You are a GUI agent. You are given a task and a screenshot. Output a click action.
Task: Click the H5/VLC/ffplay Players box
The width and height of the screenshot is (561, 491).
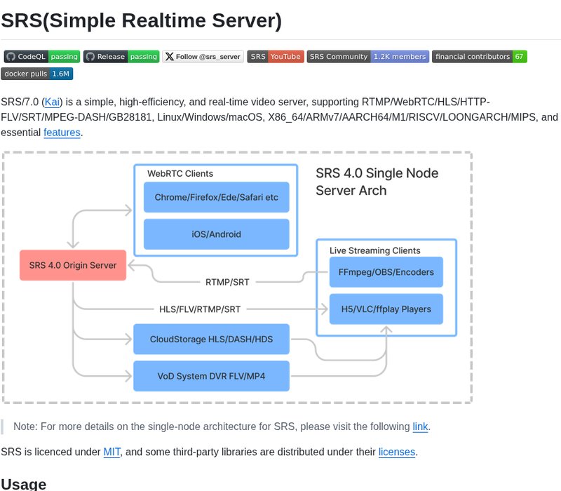point(386,309)
